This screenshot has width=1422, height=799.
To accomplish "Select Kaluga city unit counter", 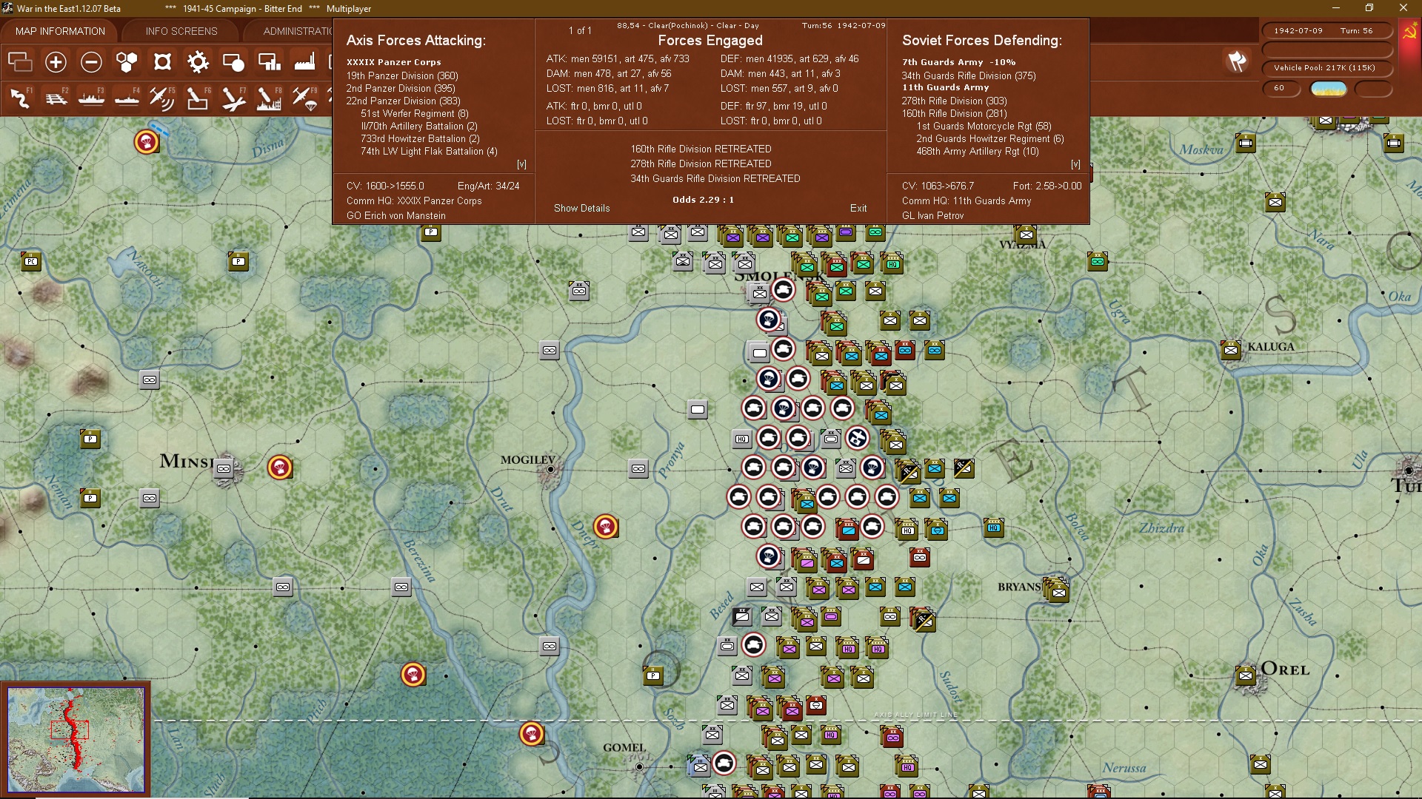I will point(1231,349).
